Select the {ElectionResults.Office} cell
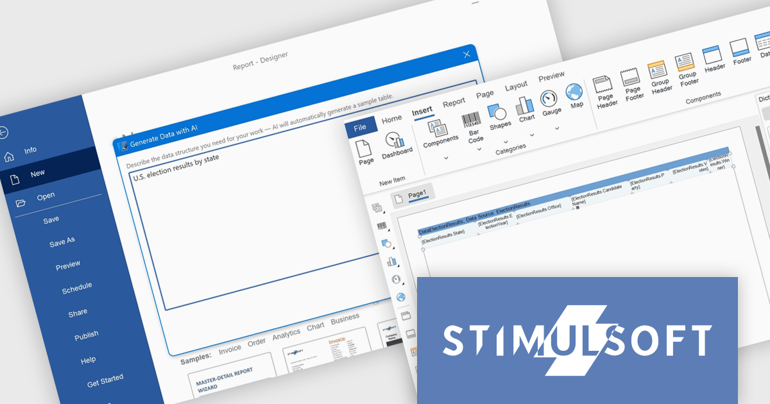 pos(539,210)
